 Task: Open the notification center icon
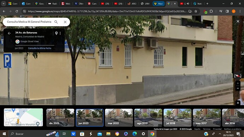(238, 134)
